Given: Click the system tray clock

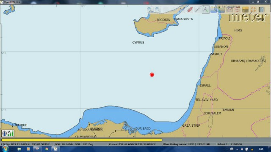Looking at the screenshot, I should pyautogui.click(x=261, y=149).
